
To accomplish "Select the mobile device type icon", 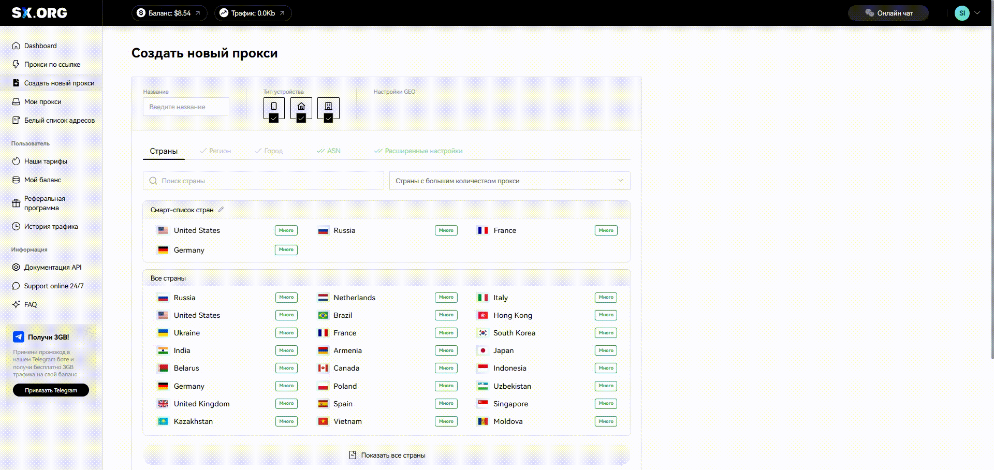I will coord(274,107).
